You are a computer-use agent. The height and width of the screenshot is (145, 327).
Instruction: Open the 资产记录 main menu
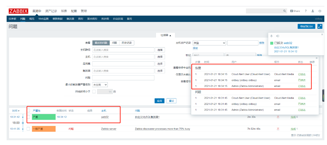pos(51,11)
